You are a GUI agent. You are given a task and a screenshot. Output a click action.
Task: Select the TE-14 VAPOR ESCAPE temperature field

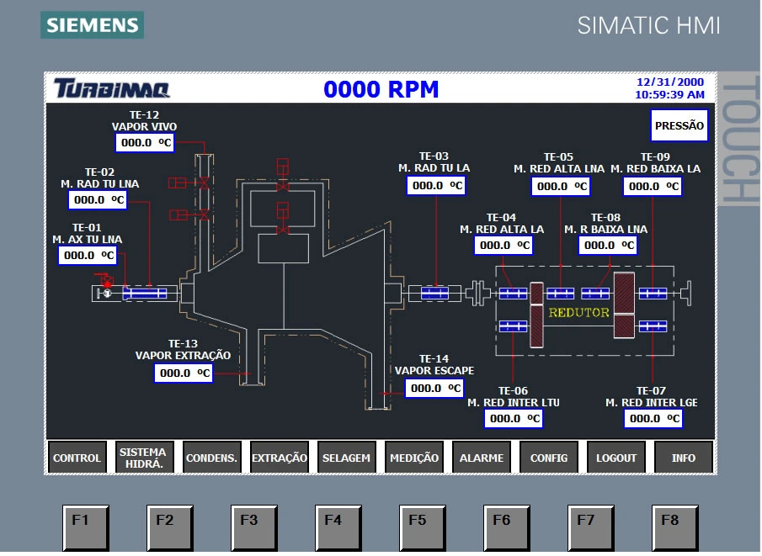(x=434, y=388)
